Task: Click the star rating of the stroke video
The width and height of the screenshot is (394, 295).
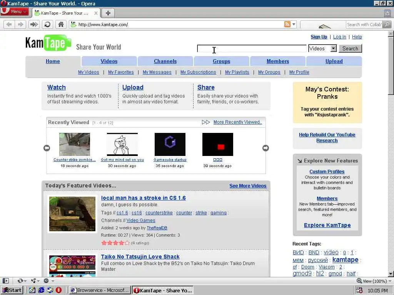Action: coord(115,243)
